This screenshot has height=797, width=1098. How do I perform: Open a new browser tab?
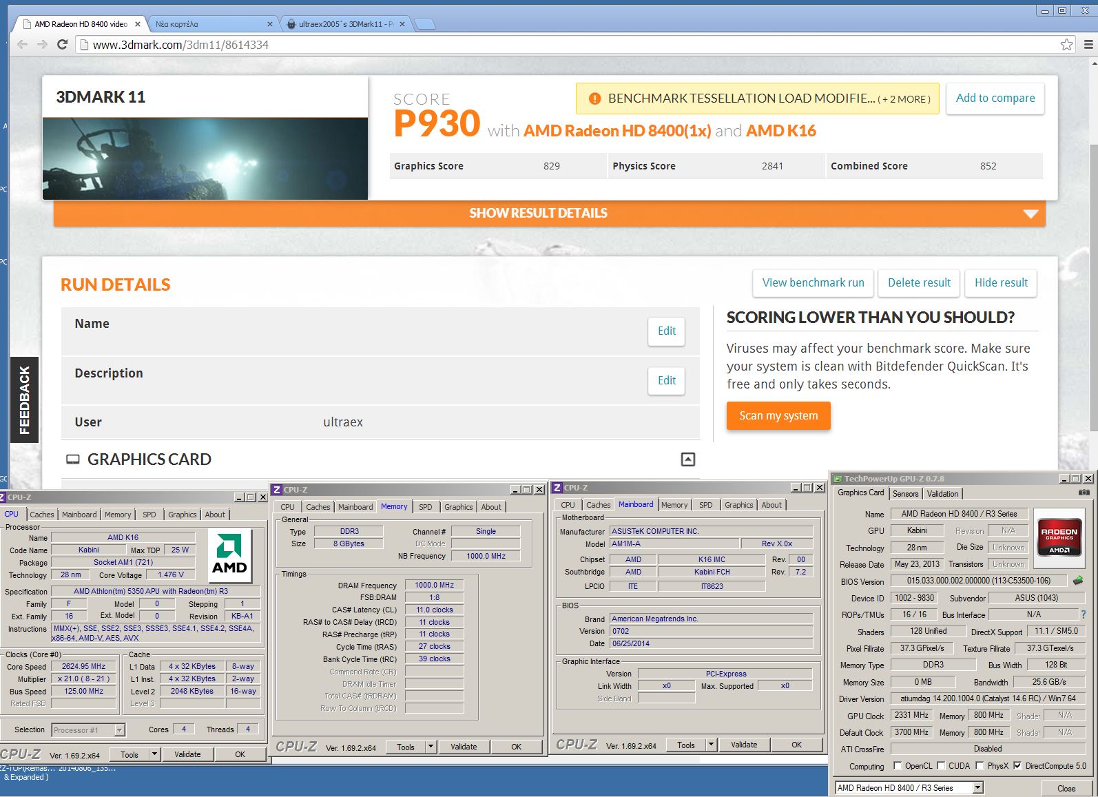425,25
